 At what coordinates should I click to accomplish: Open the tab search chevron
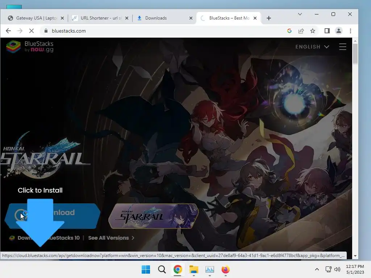300,14
